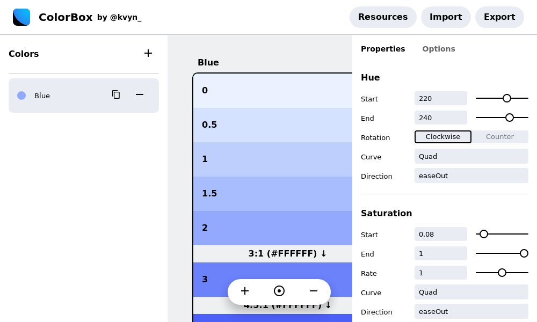
Task: Zoom in using the floating plus icon
Action: click(x=245, y=291)
